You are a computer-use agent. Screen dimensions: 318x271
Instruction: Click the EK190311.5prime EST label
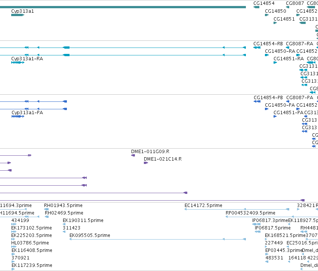click(x=83, y=220)
